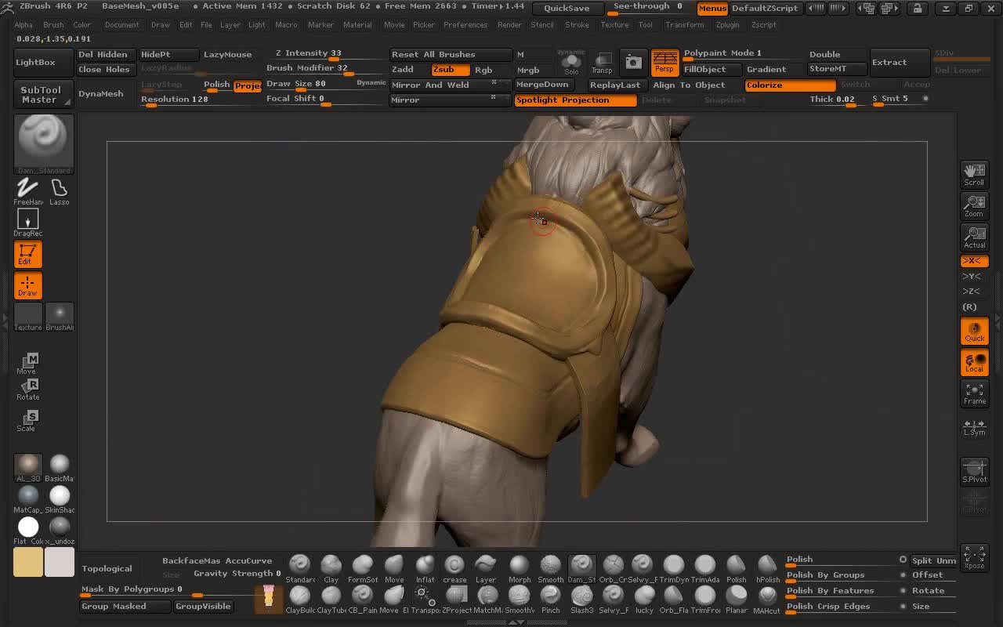This screenshot has height=627, width=1003.
Task: Toggle Local transformations button
Action: click(x=974, y=363)
